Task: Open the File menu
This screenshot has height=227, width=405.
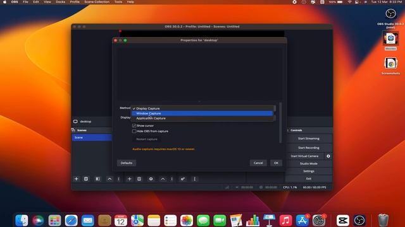Action: [x=25, y=2]
